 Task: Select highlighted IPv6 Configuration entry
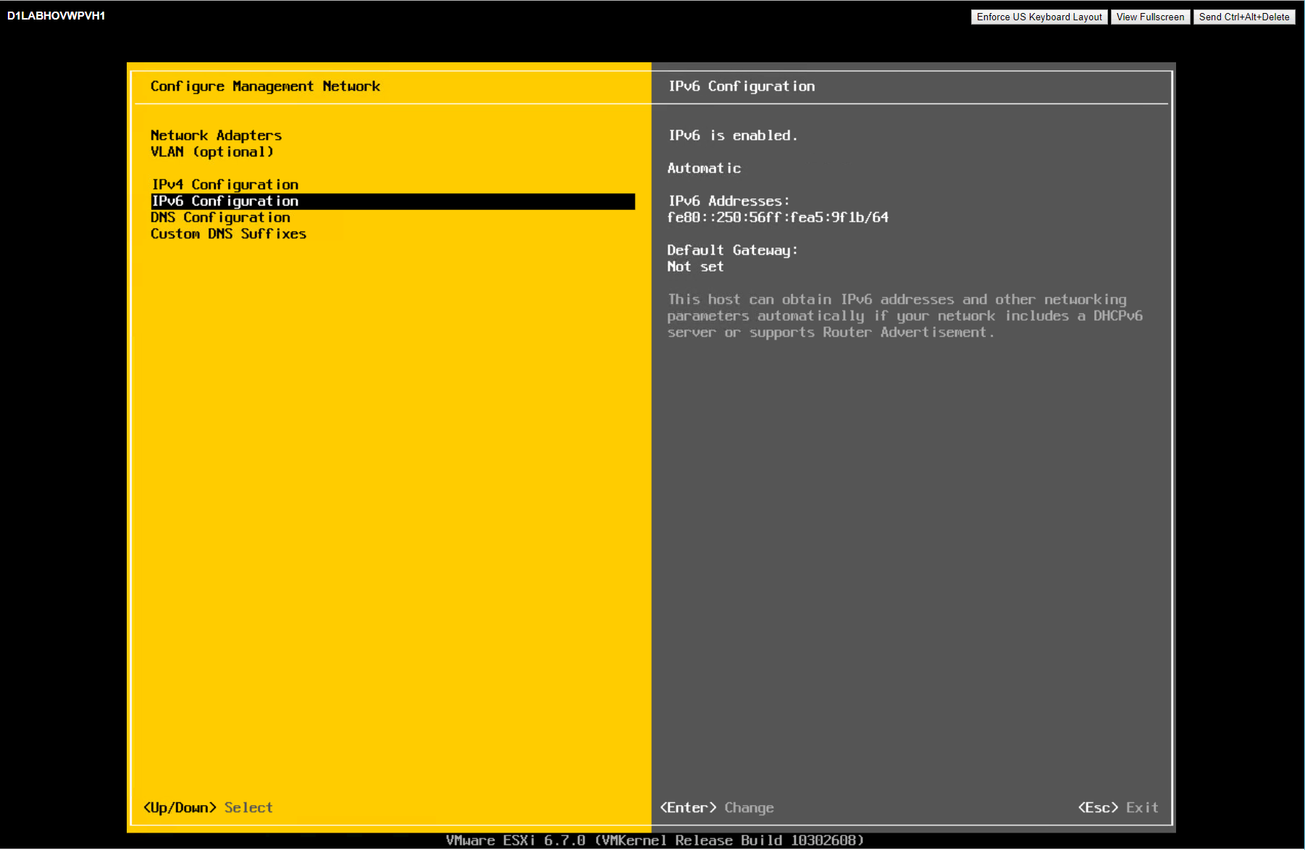[225, 201]
